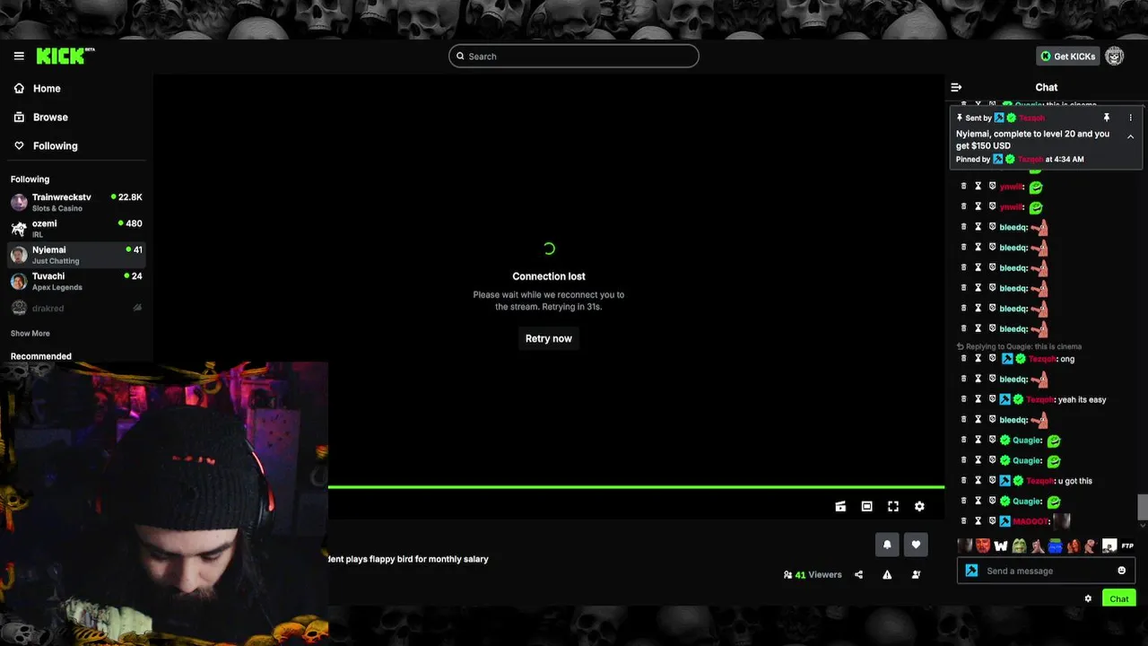The image size is (1148, 646).
Task: Pick the W emote from quick bar
Action: 1001,546
